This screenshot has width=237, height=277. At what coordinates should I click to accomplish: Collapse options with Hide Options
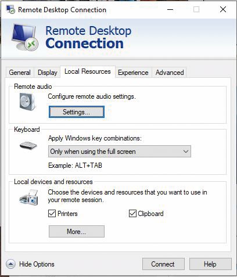point(37,264)
